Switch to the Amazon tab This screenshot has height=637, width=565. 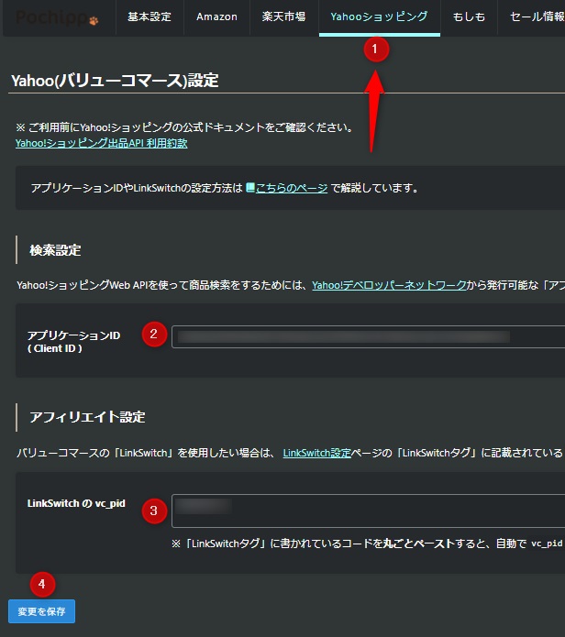coord(216,16)
